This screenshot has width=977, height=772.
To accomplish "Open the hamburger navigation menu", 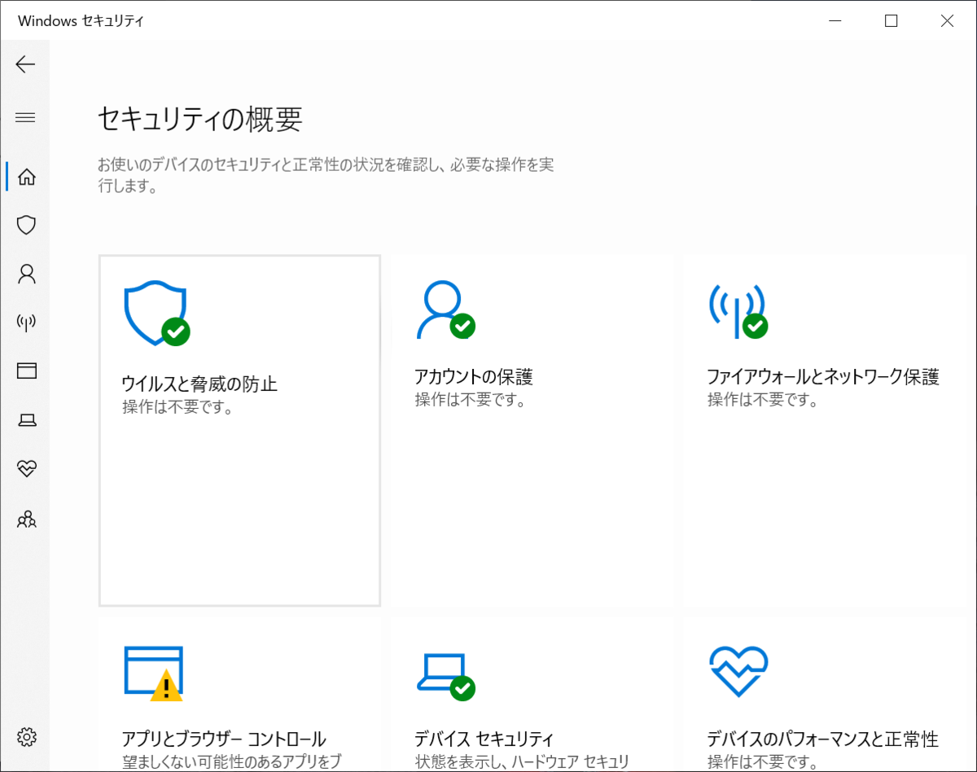I will (x=26, y=118).
